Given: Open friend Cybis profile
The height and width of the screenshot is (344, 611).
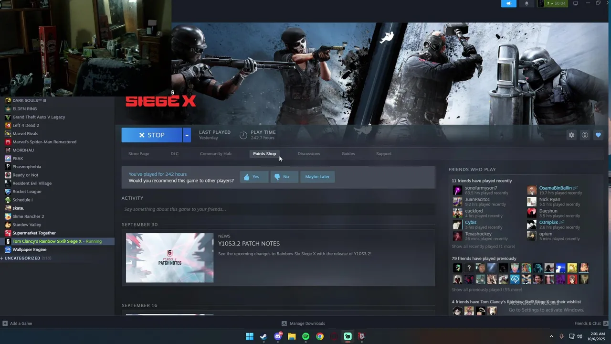Looking at the screenshot, I should [x=471, y=223].
